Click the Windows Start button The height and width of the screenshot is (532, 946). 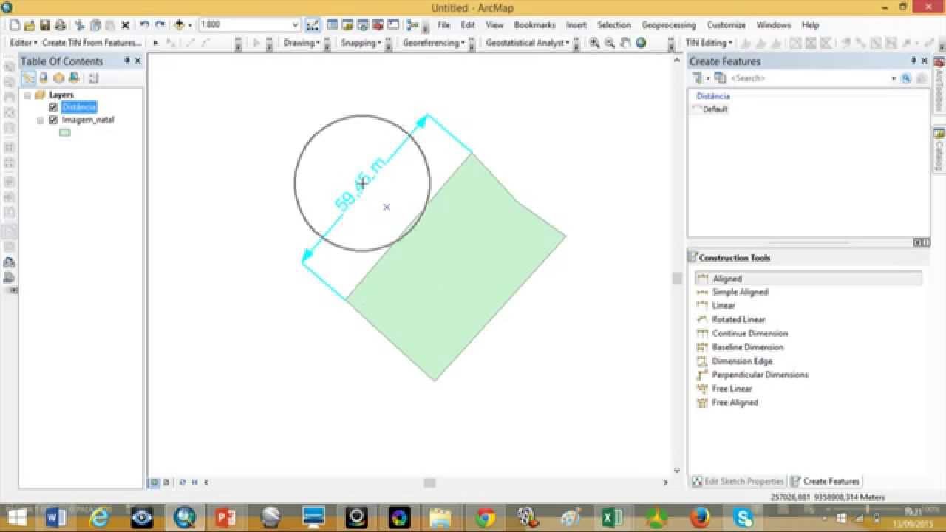(x=16, y=517)
